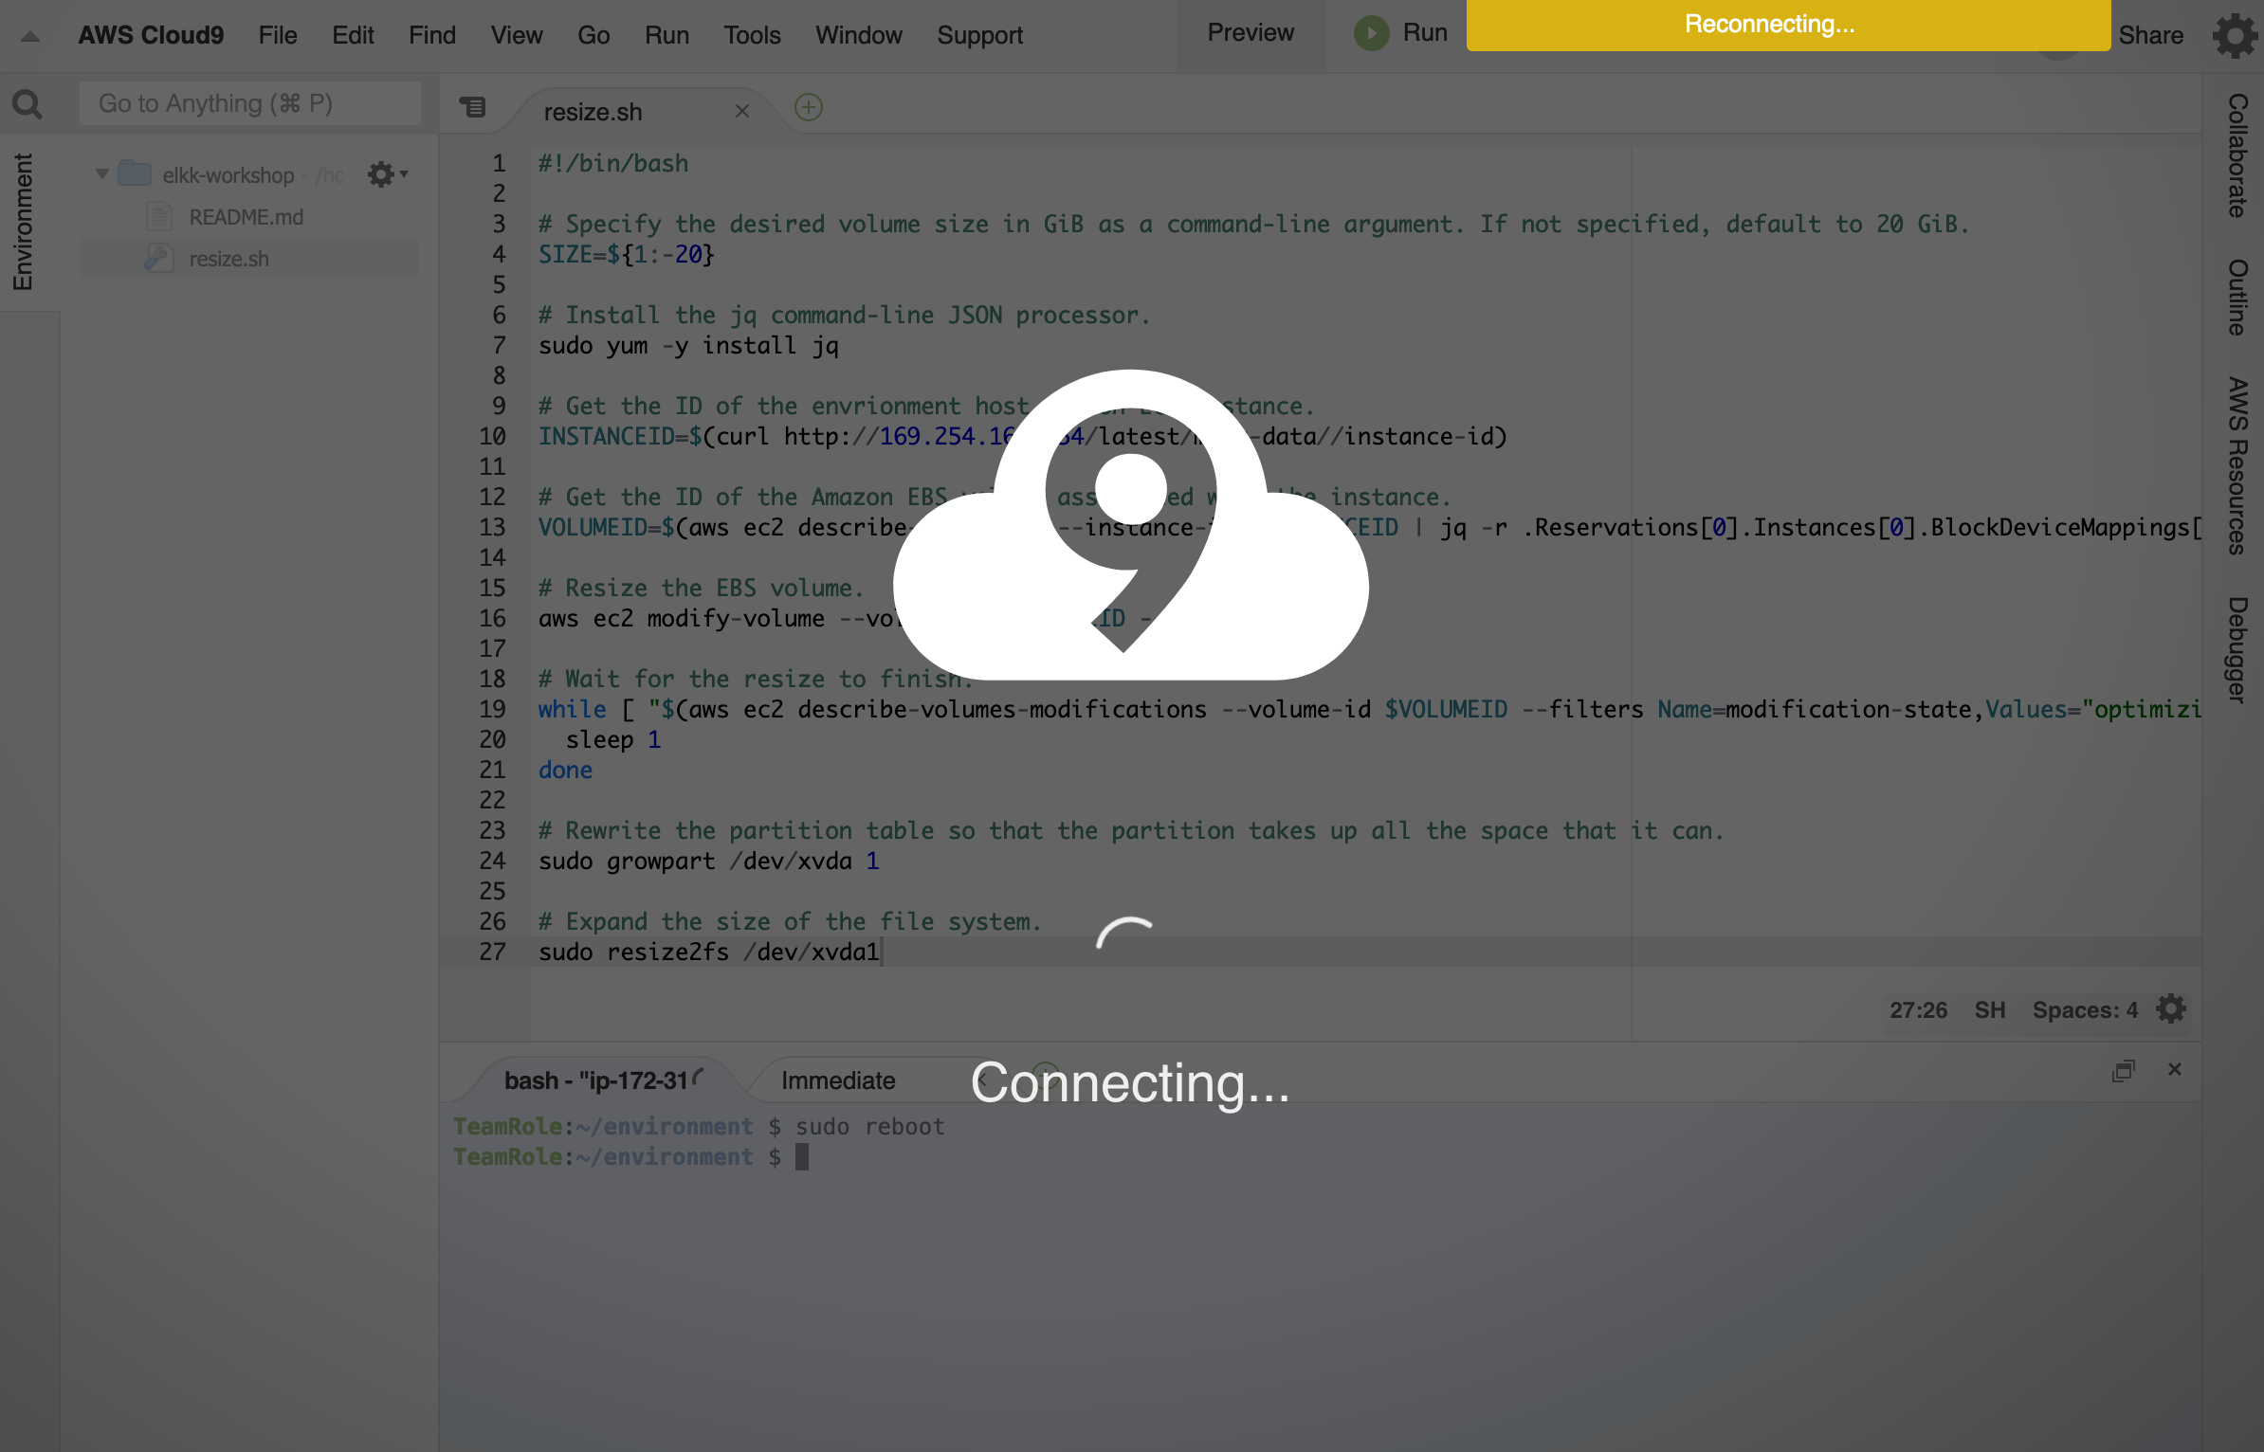
Task: Click 'sudo growpart /dev/xvda 1' code line
Action: [x=709, y=861]
